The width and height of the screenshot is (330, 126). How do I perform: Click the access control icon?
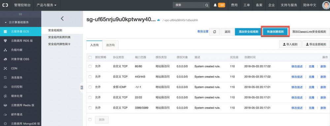pyautogui.click(x=6, y=87)
